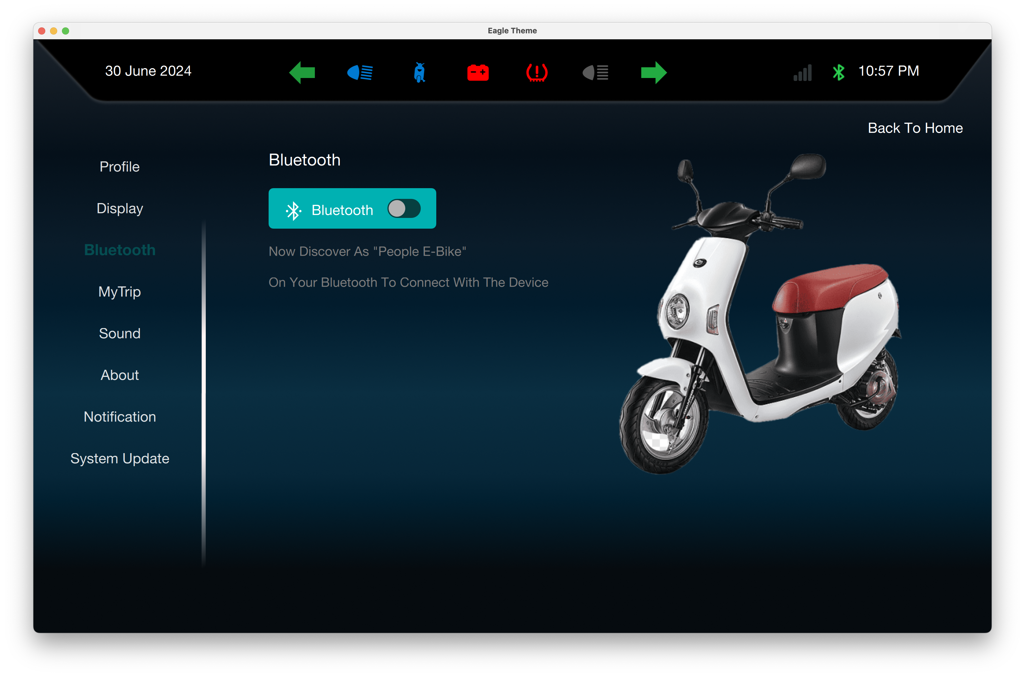1025x677 pixels.
Task: Click the 'Now Discover As "People E-Bike"' text
Action: (x=367, y=251)
